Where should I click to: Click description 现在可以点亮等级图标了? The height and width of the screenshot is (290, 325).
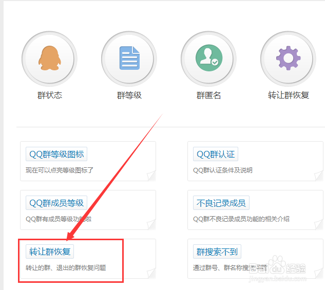pos(60,170)
